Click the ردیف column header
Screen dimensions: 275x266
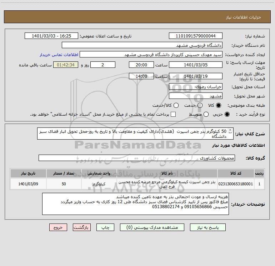point(259,173)
